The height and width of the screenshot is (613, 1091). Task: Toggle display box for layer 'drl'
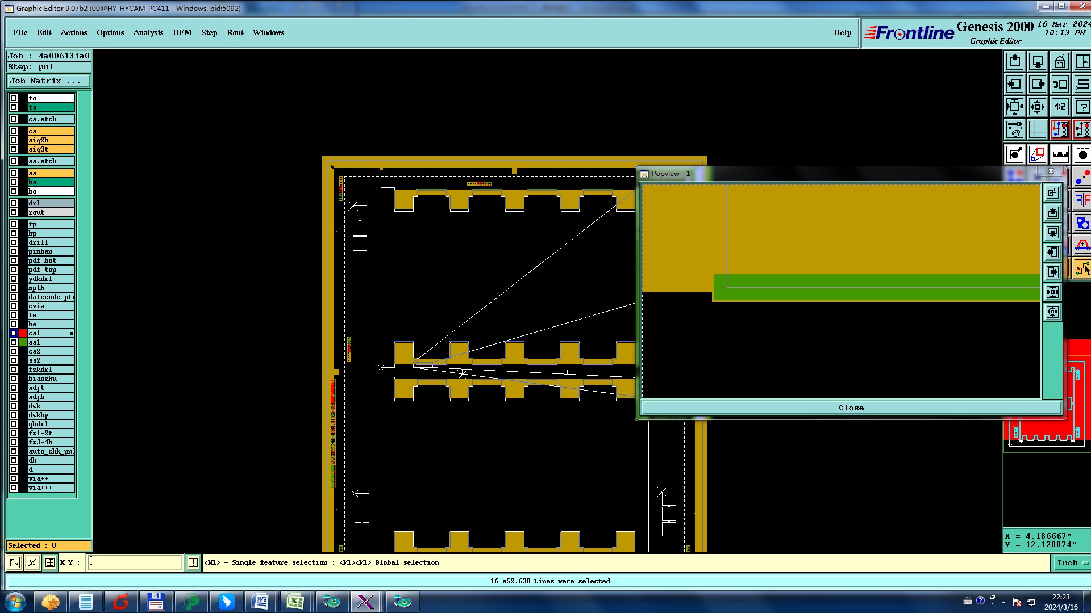(14, 203)
